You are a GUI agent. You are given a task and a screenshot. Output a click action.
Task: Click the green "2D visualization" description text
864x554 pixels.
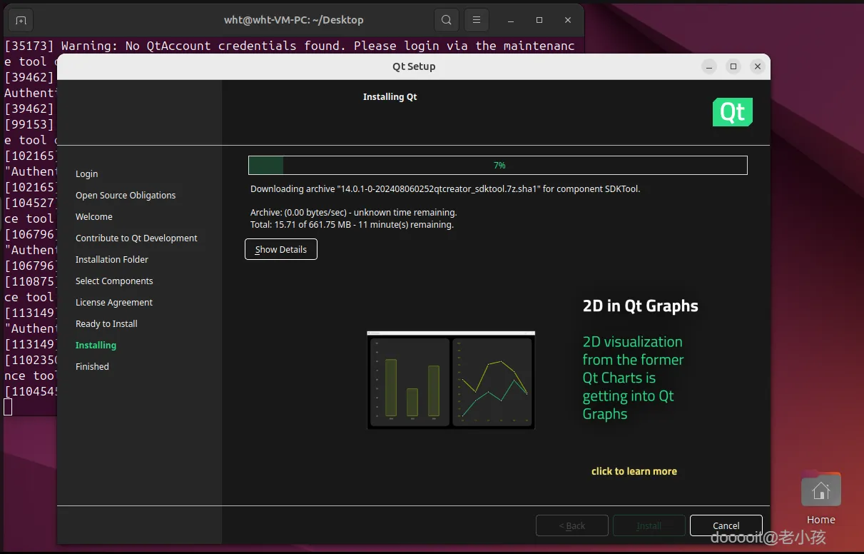point(634,378)
